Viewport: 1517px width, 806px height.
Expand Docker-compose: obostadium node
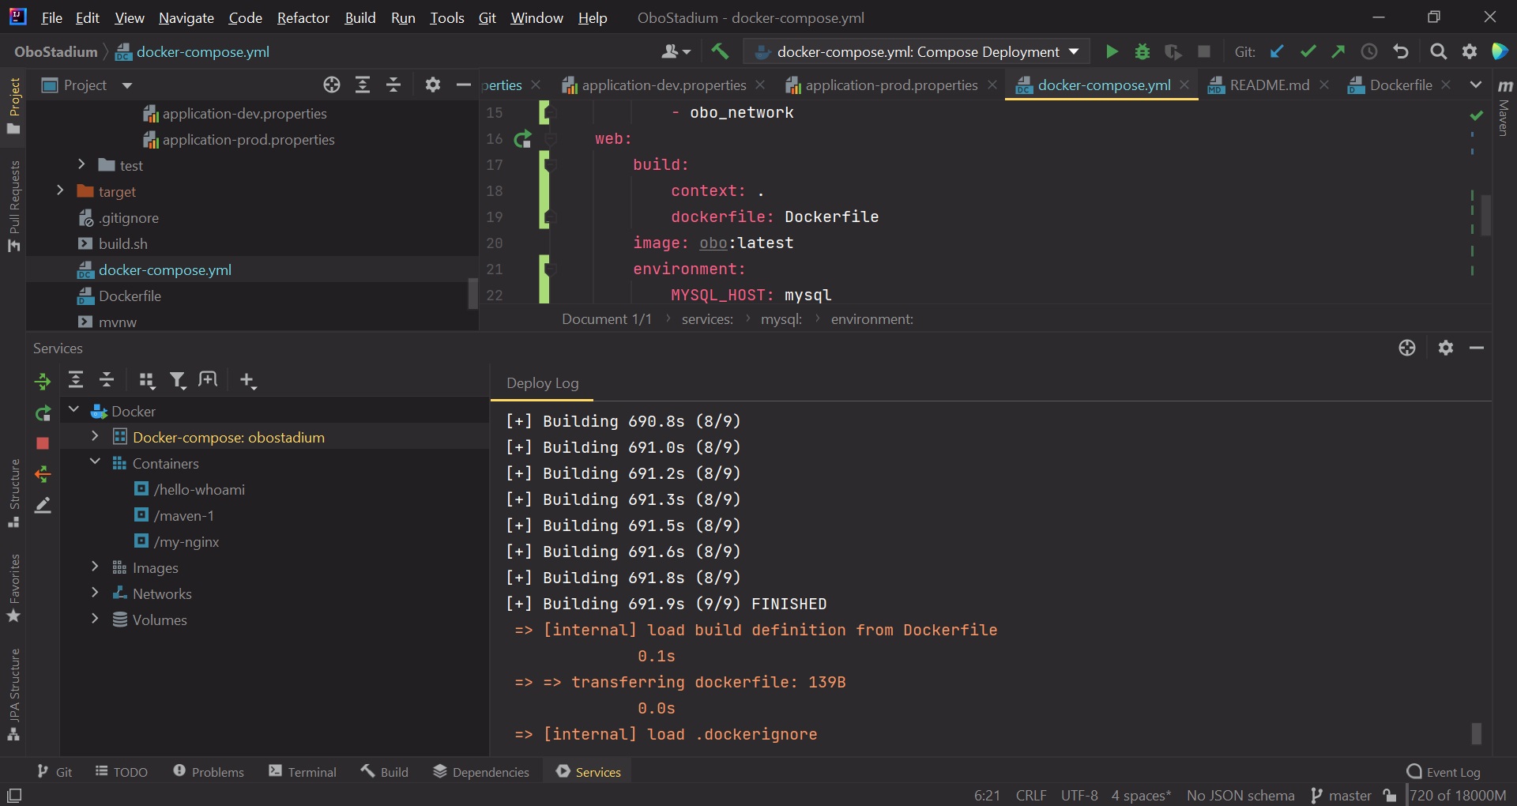pos(95,435)
